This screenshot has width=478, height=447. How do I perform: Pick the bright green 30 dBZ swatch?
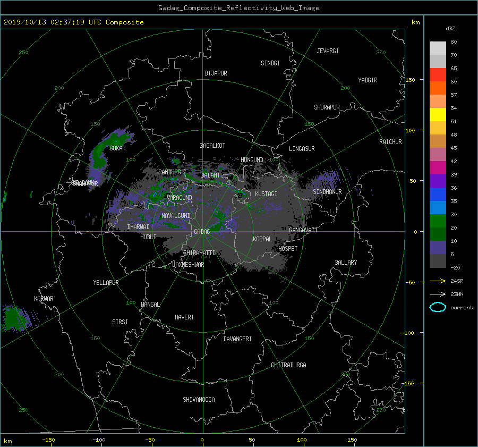point(438,221)
